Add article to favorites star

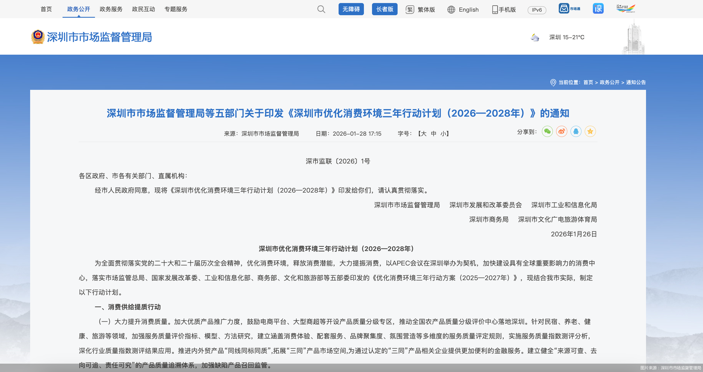pyautogui.click(x=590, y=131)
